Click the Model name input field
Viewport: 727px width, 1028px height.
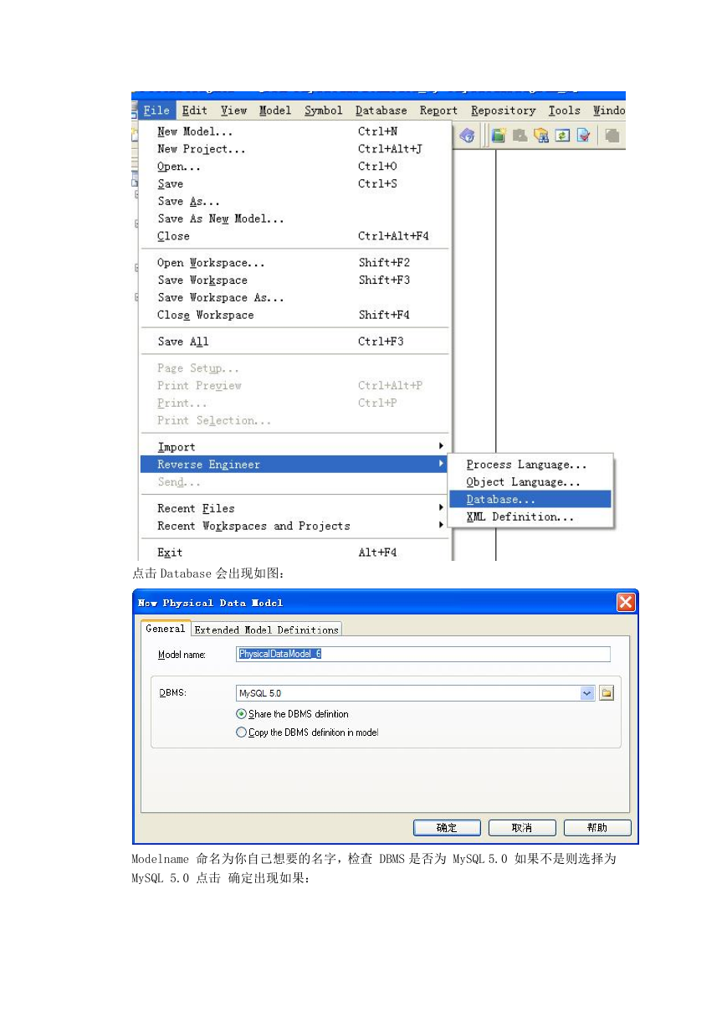(423, 655)
